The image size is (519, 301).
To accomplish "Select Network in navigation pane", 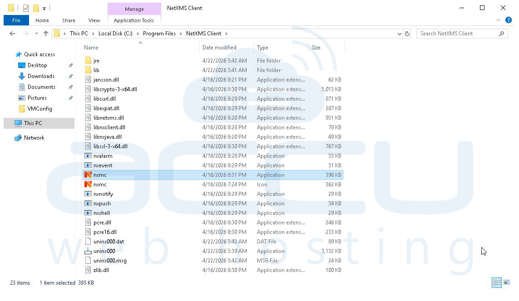I will click(34, 138).
